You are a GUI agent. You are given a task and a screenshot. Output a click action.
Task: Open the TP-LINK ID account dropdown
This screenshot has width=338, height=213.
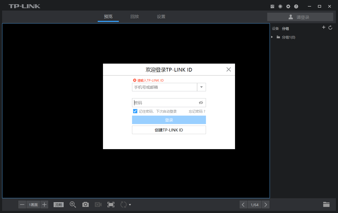click(201, 87)
